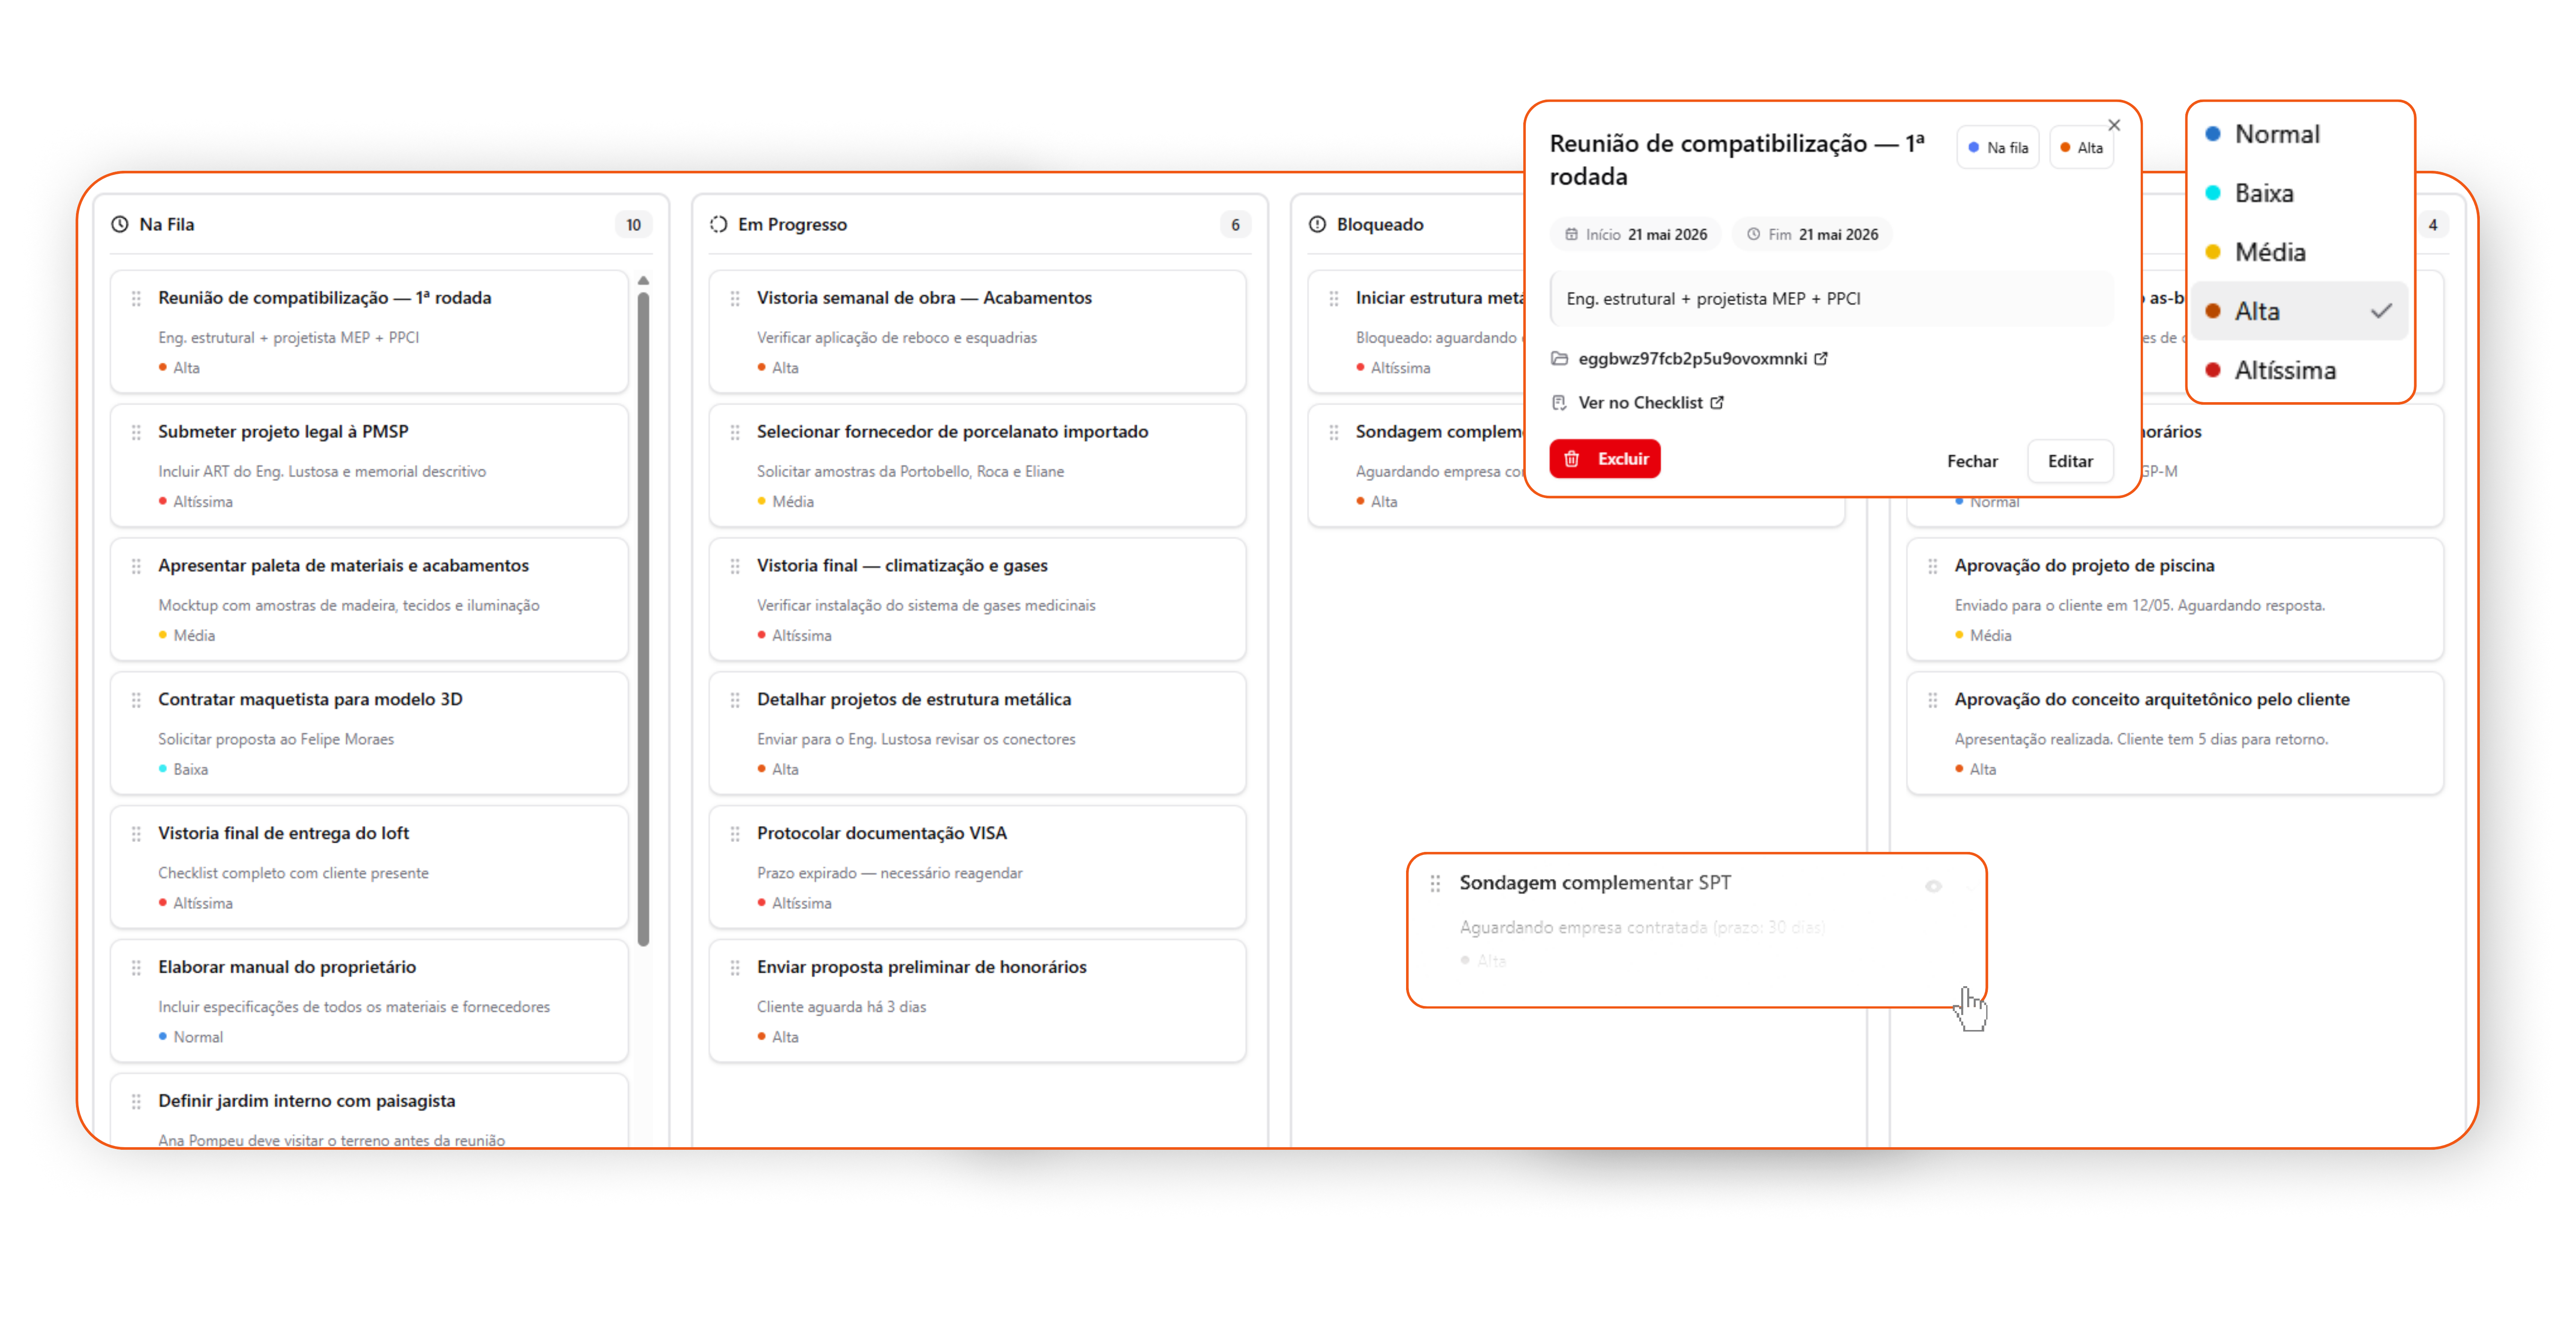Click the Em Progresso count badge 6
The height and width of the screenshot is (1321, 2576).
pos(1235,224)
